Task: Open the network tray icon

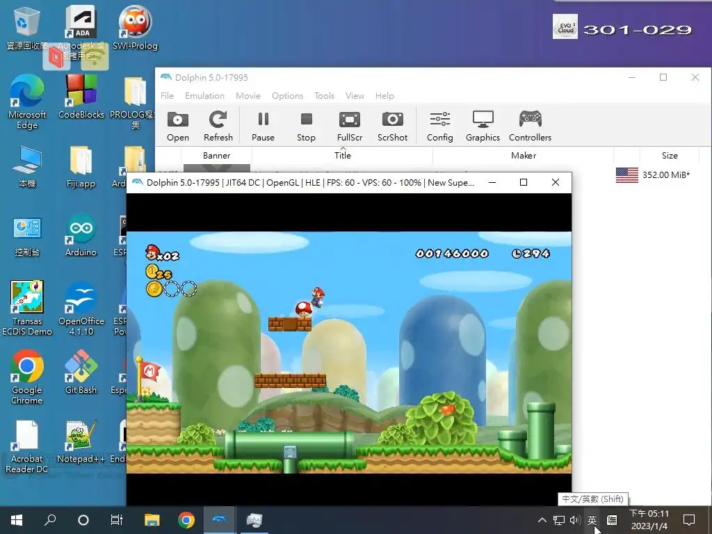Action: [559, 520]
